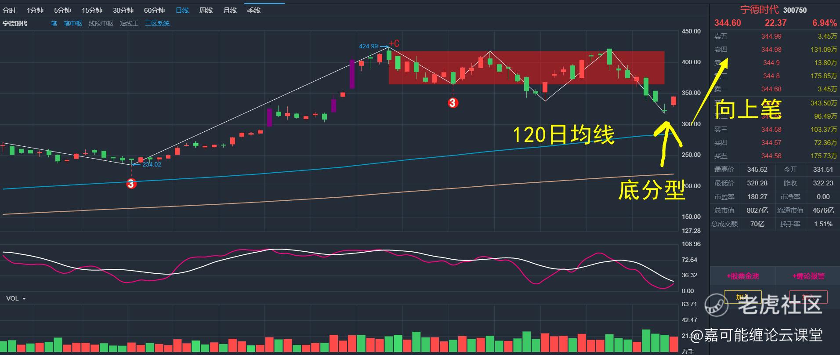Click the stock code 300750
Viewport: 840px width, 355px height.
pyautogui.click(x=795, y=10)
